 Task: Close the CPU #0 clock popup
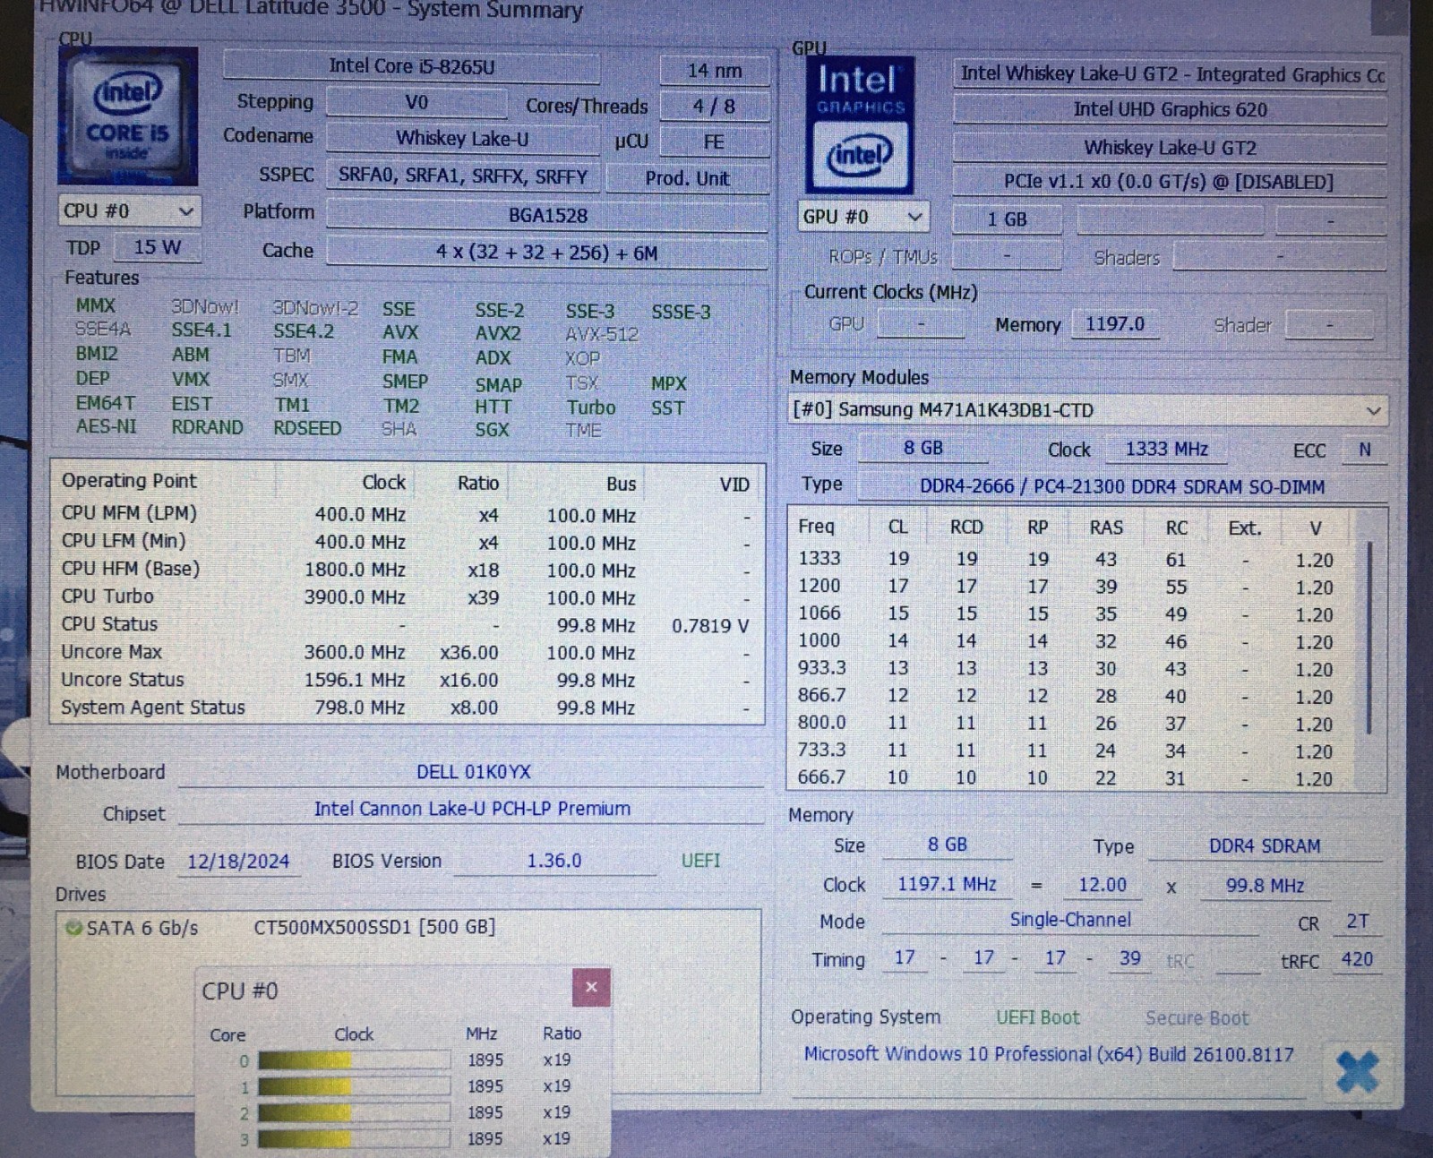coord(591,987)
